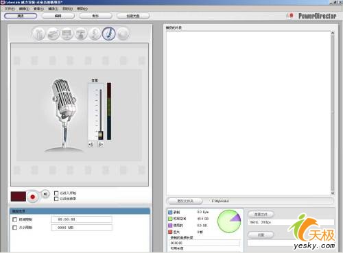The image size is (343, 253).
Task: Click the small left icon under volume slider
Action: tap(91, 145)
